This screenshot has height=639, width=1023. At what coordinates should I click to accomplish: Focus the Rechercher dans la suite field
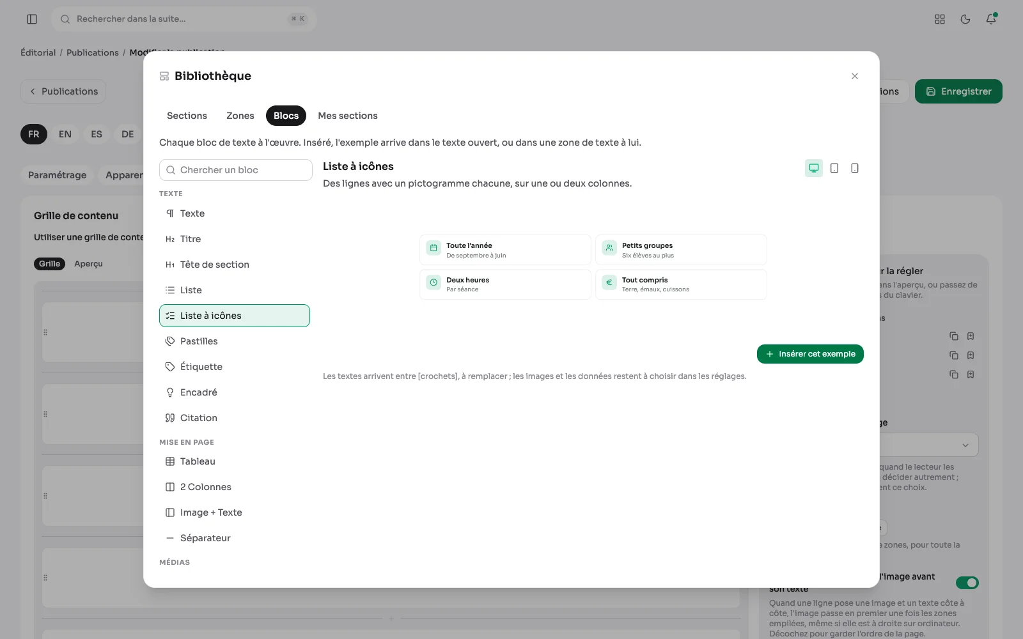pos(184,19)
